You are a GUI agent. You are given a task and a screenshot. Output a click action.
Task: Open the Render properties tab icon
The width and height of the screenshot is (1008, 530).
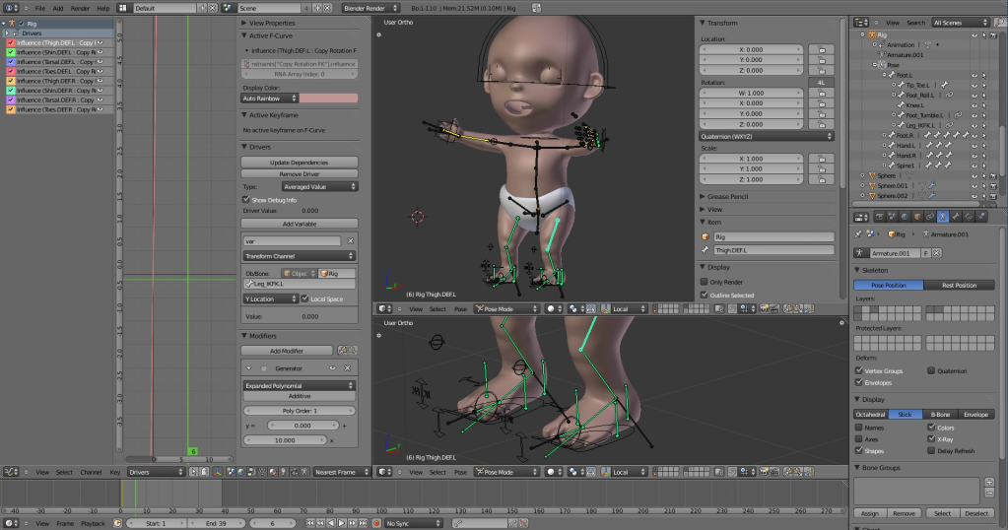[x=880, y=217]
